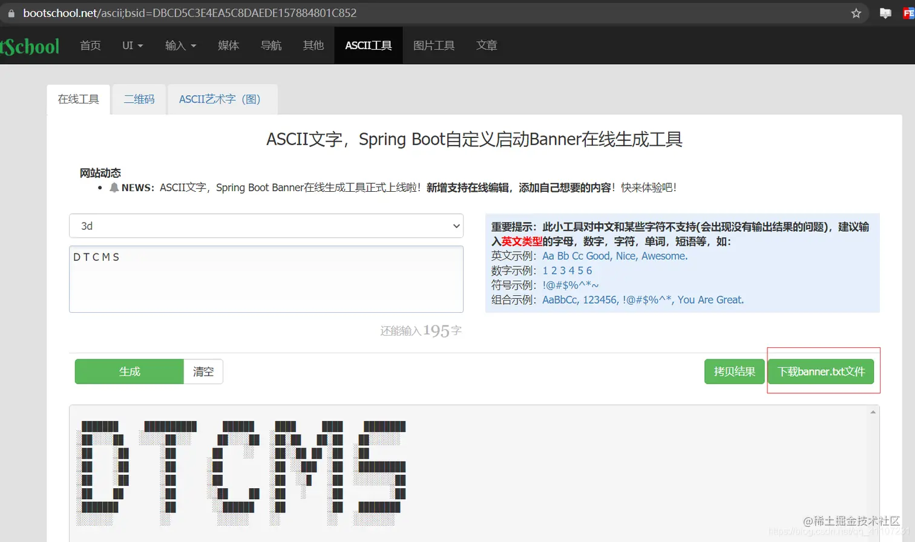Image resolution: width=915 pixels, height=542 pixels.
Task: Click the text area containing D T C M S
Action: click(x=266, y=279)
